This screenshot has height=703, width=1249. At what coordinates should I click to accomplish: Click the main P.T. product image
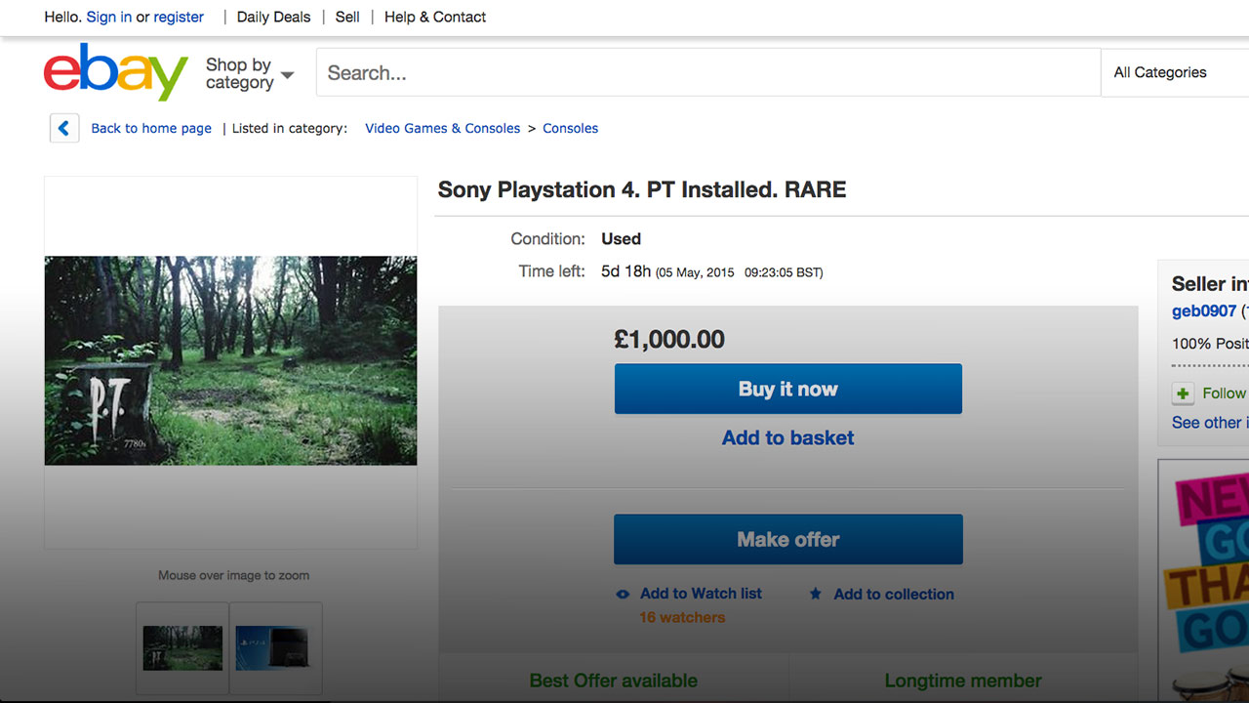pos(230,360)
